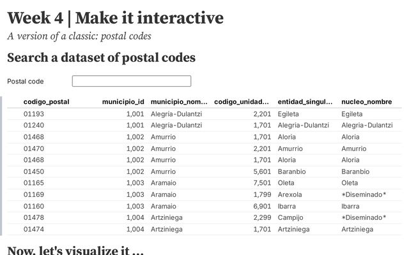Image resolution: width=409 pixels, height=255 pixels.
Task: Click the 'Postal code' field label
Action: (x=26, y=82)
